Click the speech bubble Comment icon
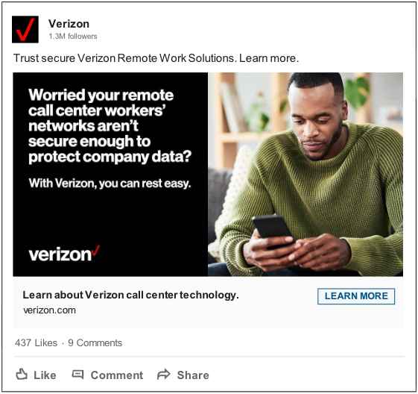This screenshot has width=418, height=394. [77, 375]
